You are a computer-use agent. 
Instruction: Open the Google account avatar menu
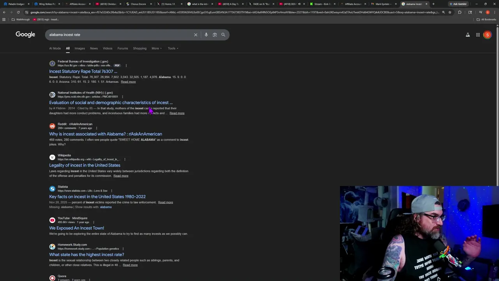coord(487,35)
